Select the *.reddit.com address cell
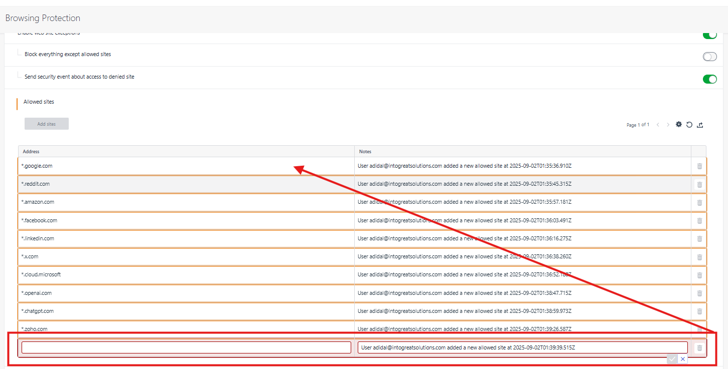Screen dimensions: 728x369 186,184
